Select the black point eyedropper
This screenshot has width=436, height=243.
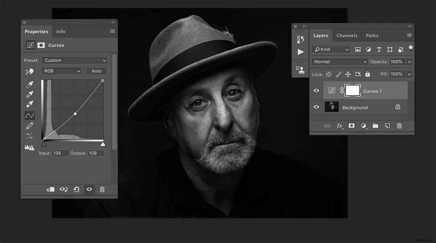(x=30, y=84)
